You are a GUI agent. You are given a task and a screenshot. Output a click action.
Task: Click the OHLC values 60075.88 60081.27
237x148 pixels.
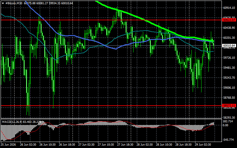coord(36,3)
